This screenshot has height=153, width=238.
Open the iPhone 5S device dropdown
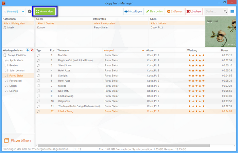[14, 12]
